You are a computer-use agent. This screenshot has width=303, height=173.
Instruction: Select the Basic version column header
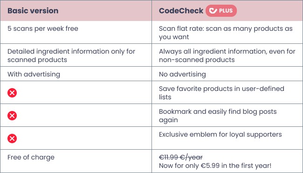click(x=33, y=11)
